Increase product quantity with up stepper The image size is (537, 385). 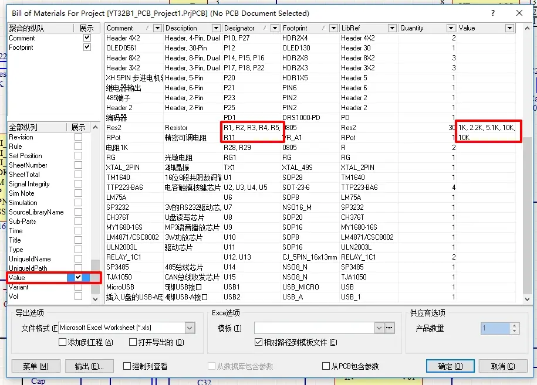click(x=514, y=325)
